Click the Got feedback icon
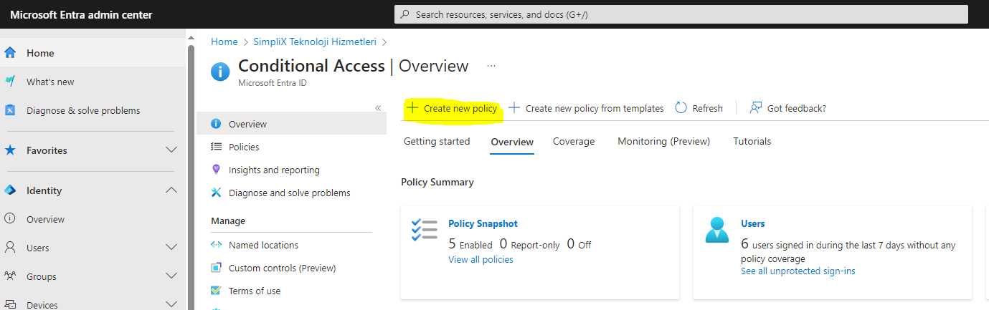 755,108
